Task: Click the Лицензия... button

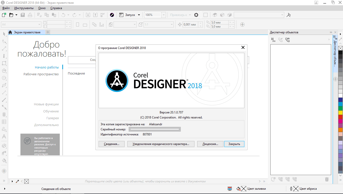Action: pos(210,144)
